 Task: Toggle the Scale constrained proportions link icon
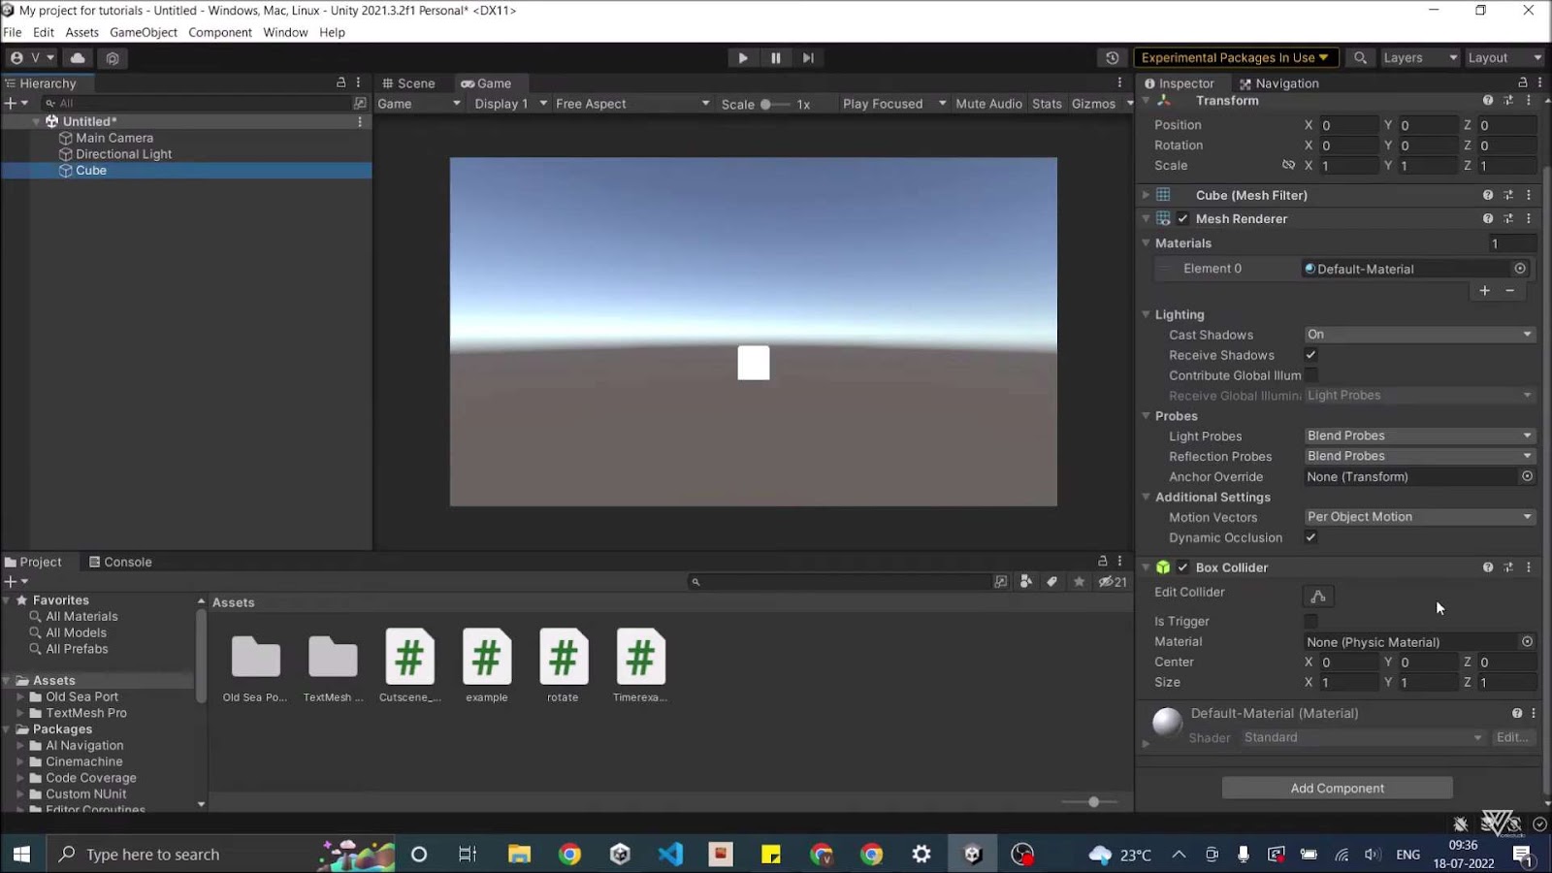(1288, 166)
